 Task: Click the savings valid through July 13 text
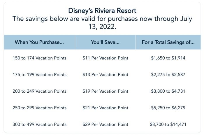tap(102, 23)
